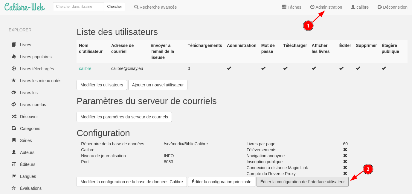Click the shuffle icon for Découvrir
The height and width of the screenshot is (194, 412).
[x=14, y=117]
